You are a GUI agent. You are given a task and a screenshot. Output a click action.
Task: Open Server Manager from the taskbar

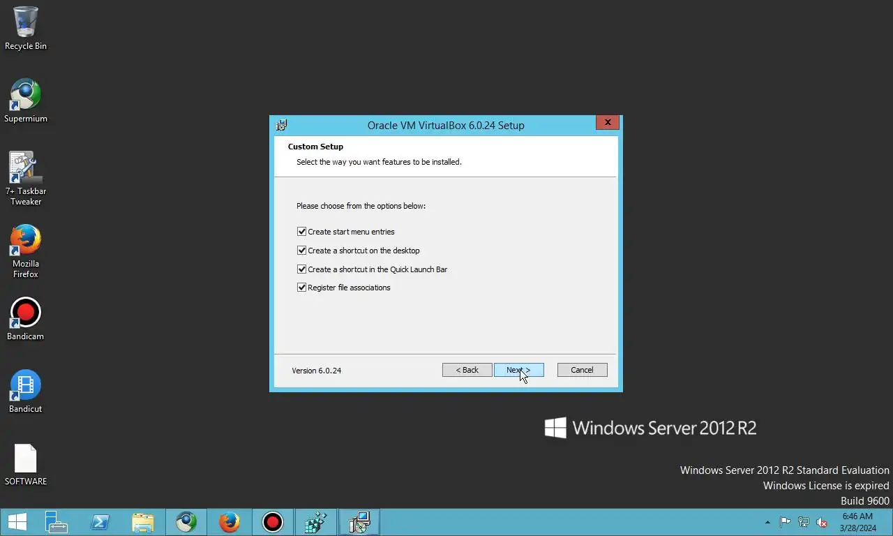(x=56, y=522)
